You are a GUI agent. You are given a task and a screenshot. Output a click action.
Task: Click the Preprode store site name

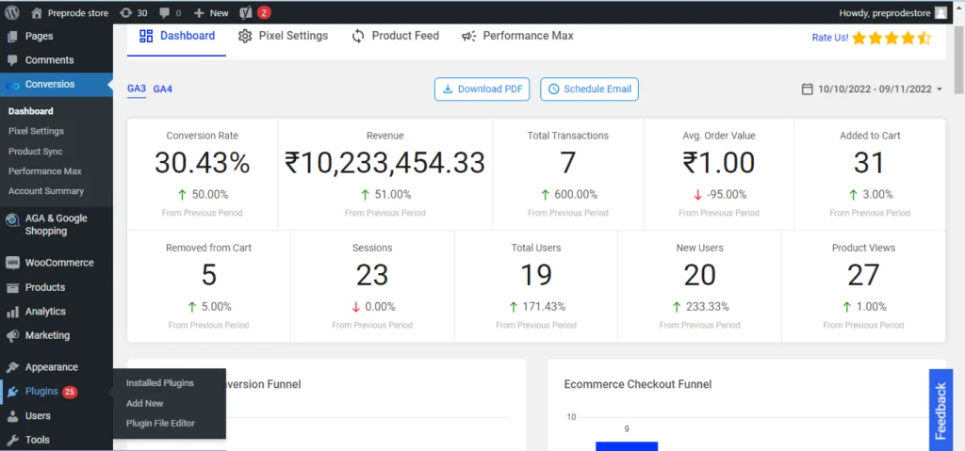pos(77,13)
